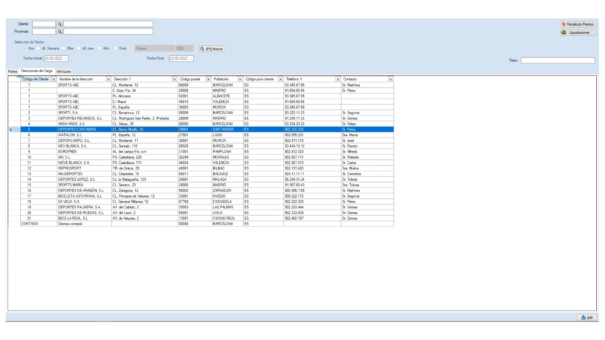This screenshot has width=605, height=340.
Task: Open Recálculo Precios
Action: 578,24
